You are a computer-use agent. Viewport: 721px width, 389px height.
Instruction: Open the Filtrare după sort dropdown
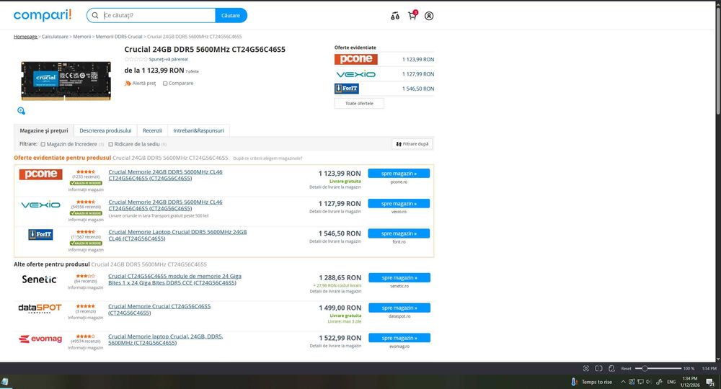[412, 144]
